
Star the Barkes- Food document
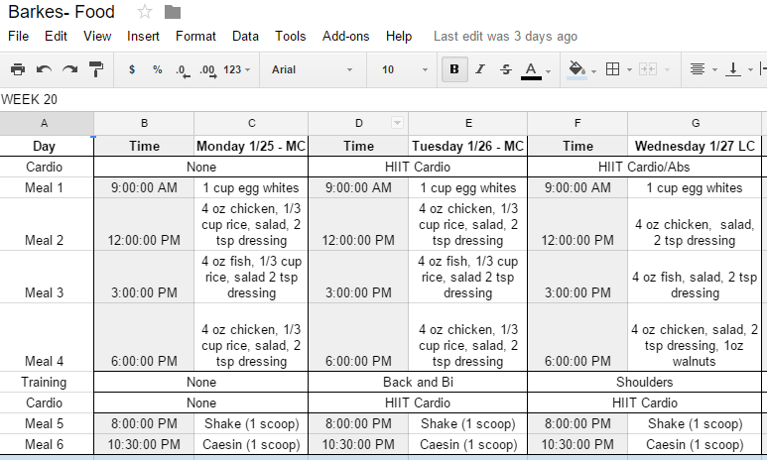click(144, 12)
